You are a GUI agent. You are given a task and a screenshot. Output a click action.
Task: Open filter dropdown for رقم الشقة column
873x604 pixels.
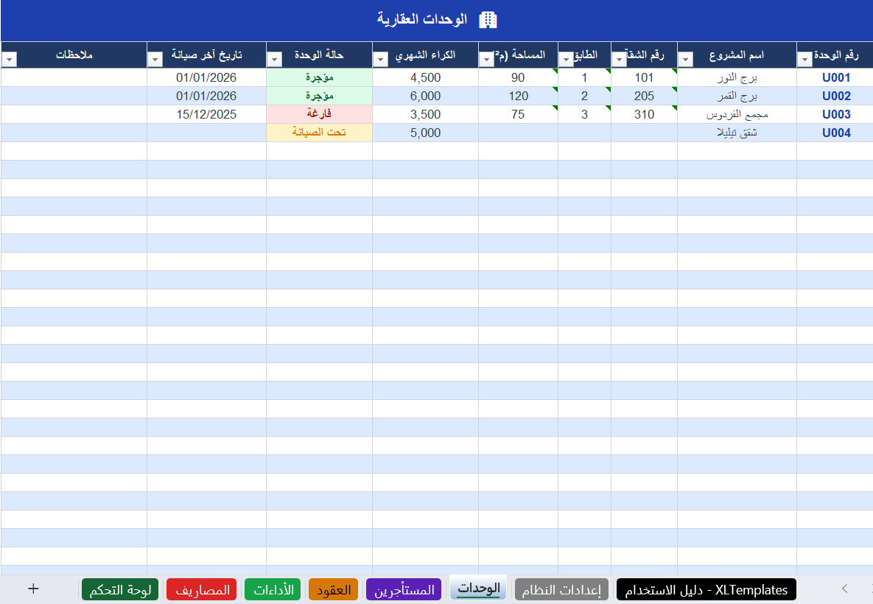(x=619, y=59)
